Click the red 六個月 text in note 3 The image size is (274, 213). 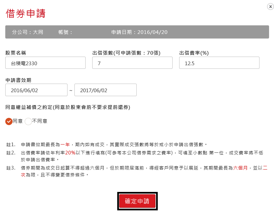240,168
